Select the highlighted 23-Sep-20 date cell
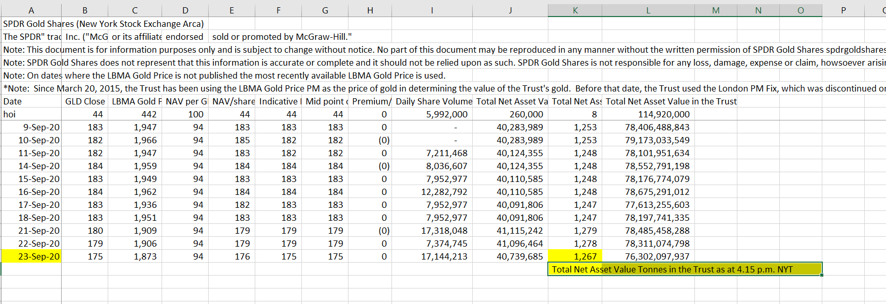Image resolution: width=886 pixels, height=304 pixels. [x=31, y=256]
